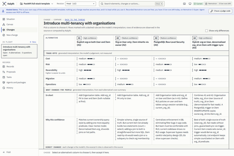Choose the Explicit org on both User and Item column

click(93, 44)
